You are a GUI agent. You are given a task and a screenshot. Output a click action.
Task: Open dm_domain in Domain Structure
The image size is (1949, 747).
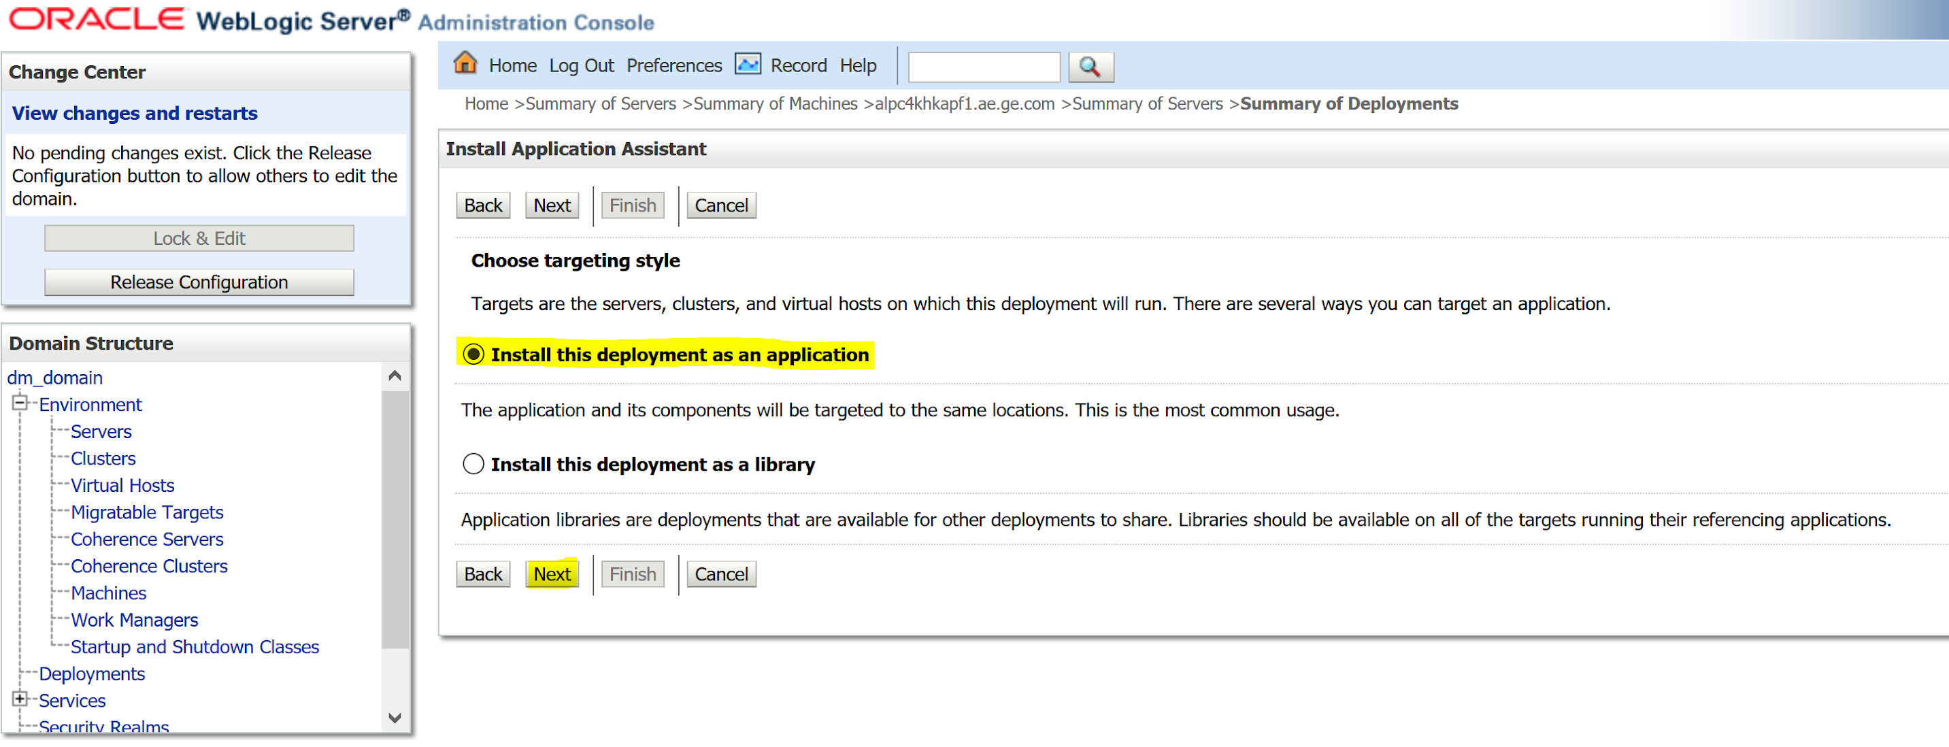point(55,378)
